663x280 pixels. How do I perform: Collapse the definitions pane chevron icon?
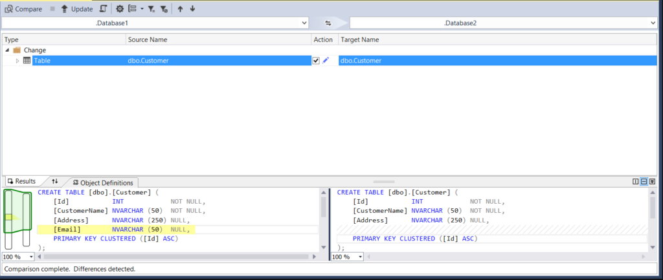(653, 182)
